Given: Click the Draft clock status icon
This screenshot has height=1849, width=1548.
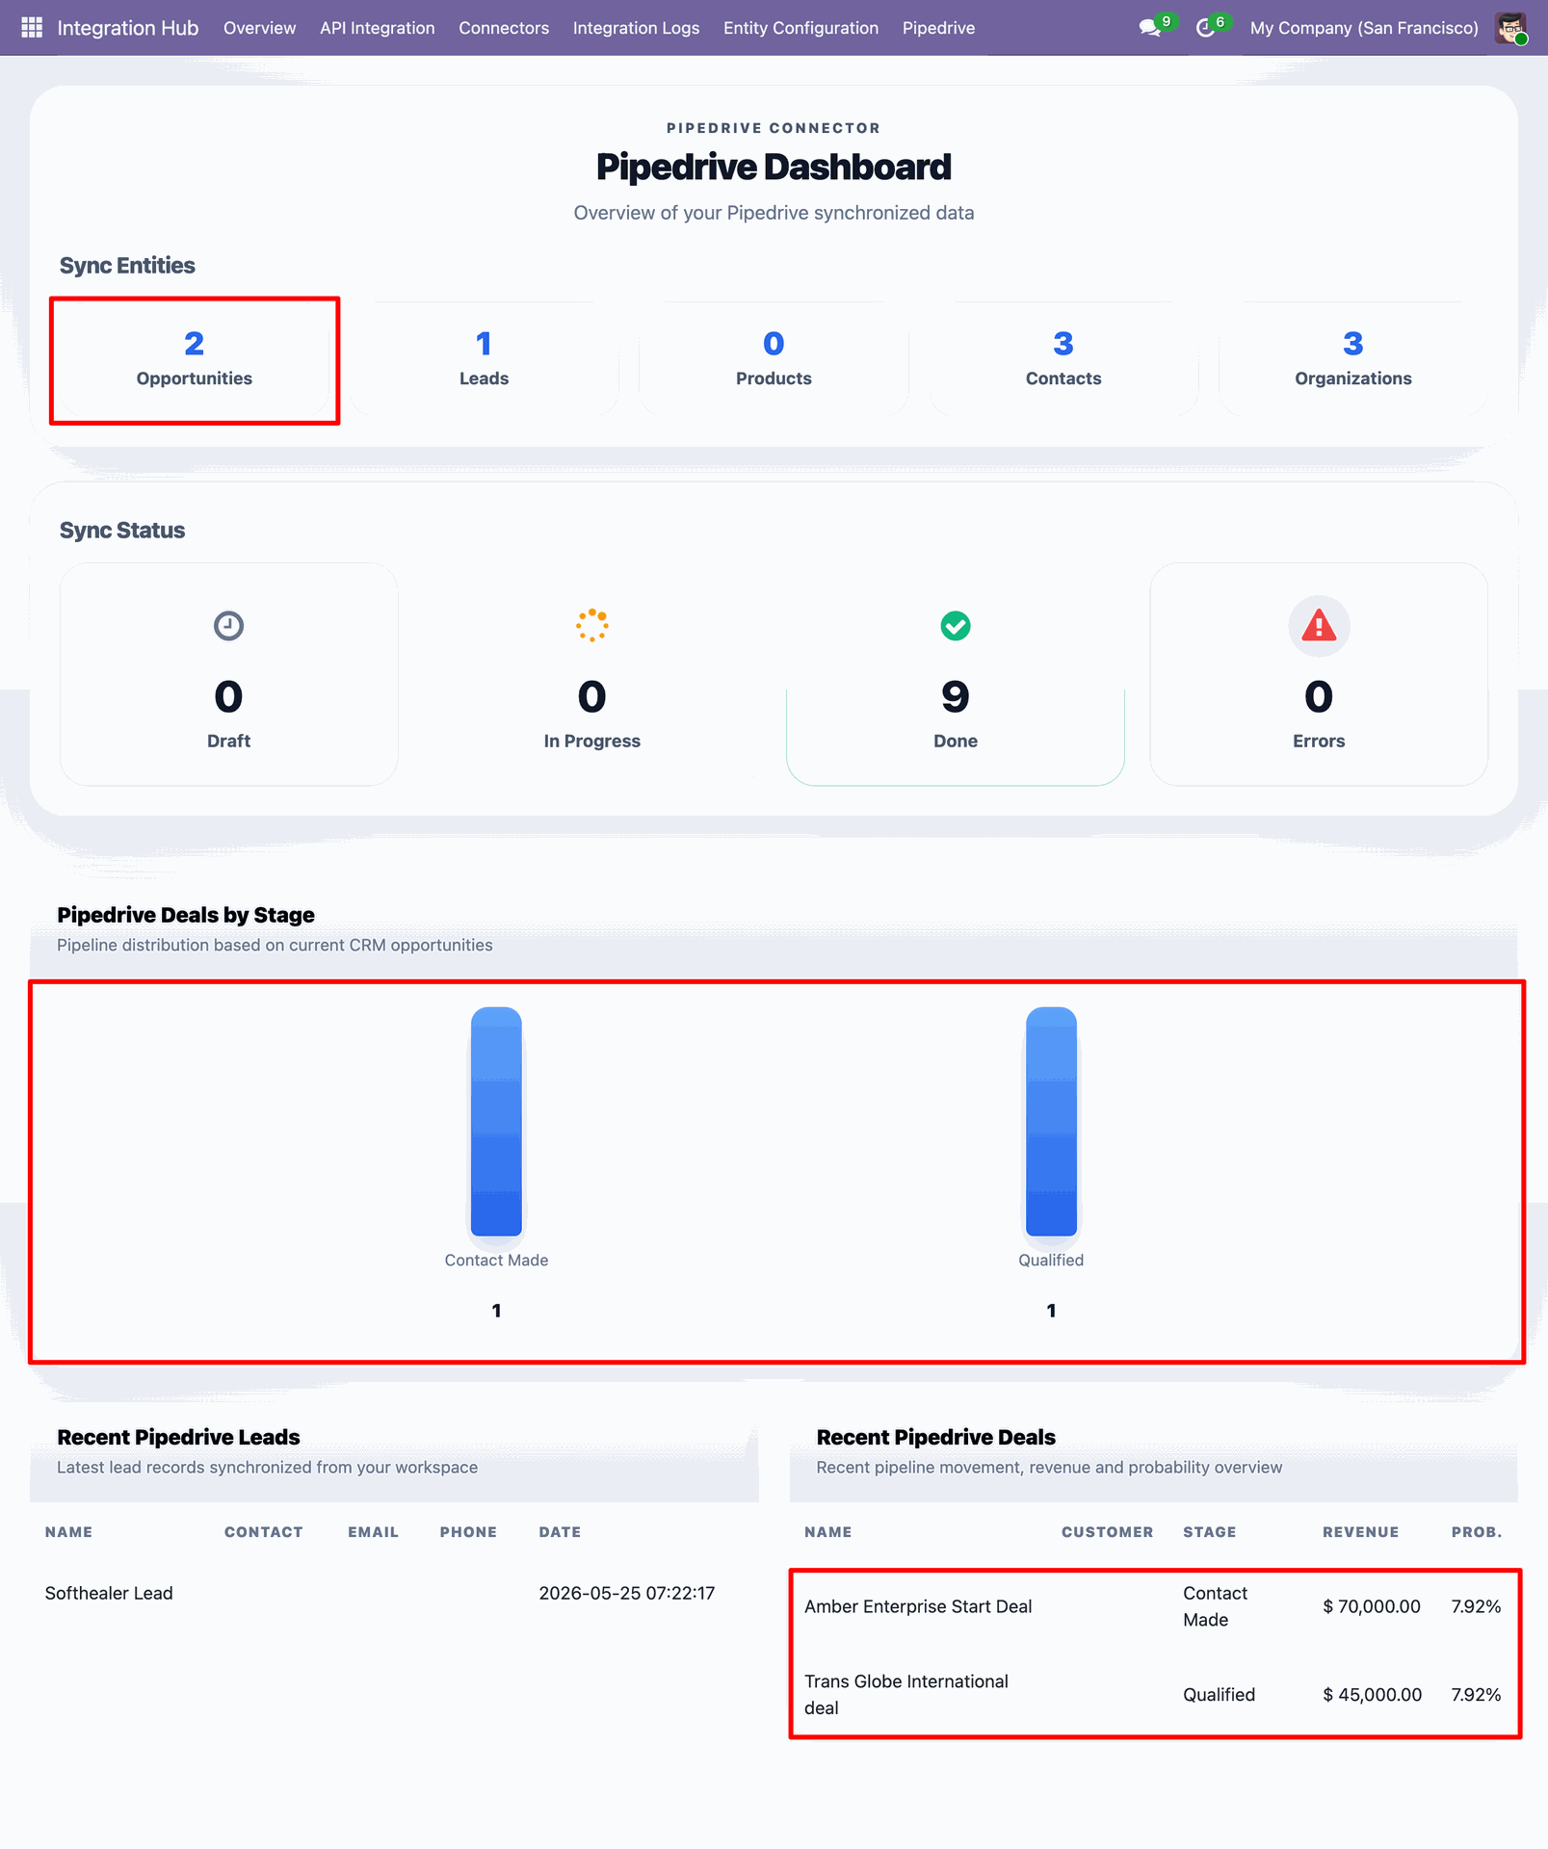Looking at the screenshot, I should tap(228, 626).
